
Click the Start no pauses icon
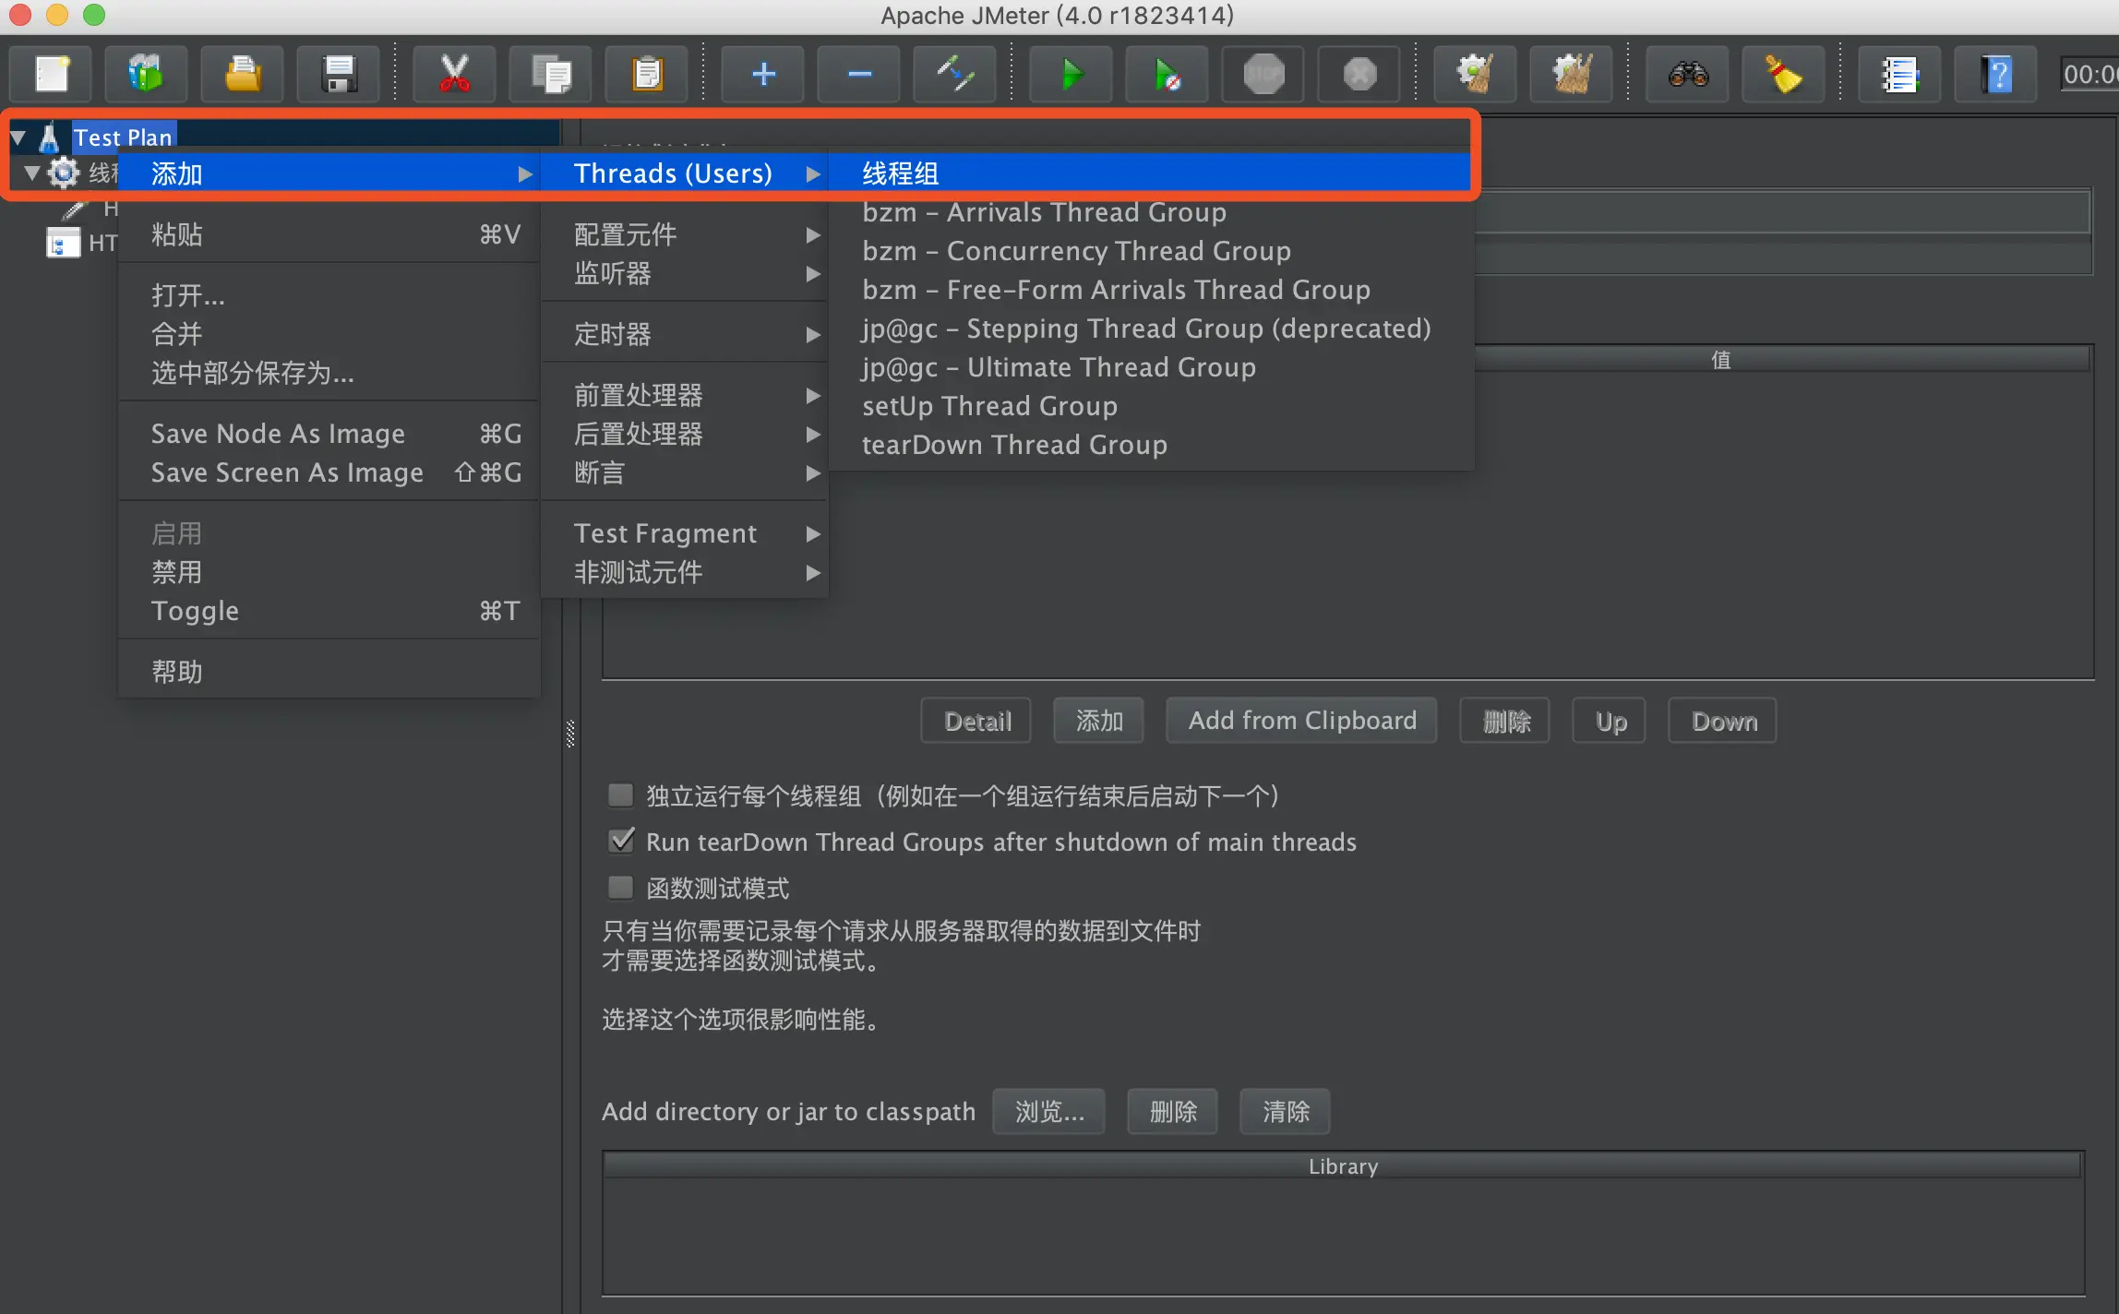click(1167, 74)
